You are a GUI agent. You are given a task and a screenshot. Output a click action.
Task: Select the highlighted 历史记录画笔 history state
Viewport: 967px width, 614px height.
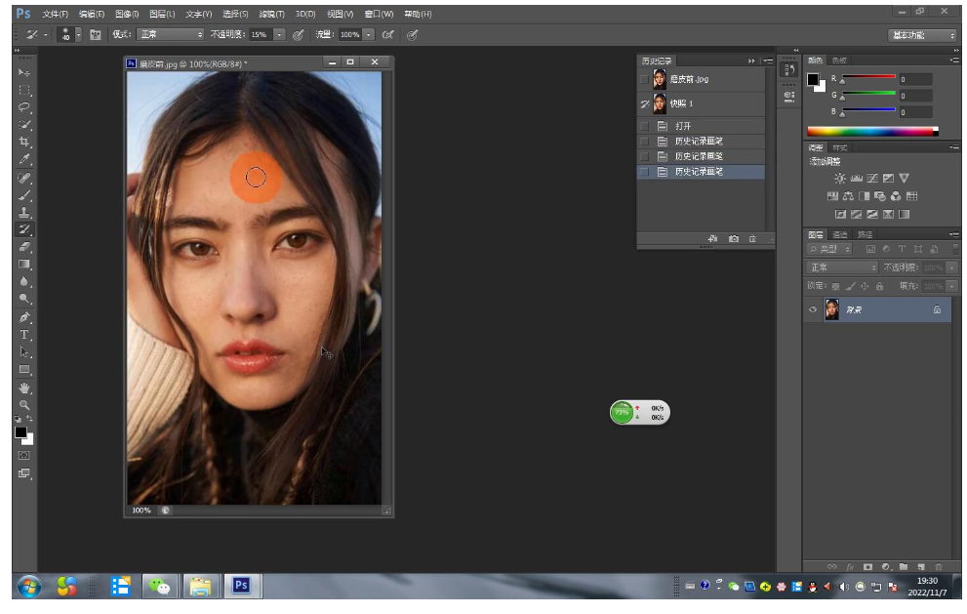[x=701, y=172]
